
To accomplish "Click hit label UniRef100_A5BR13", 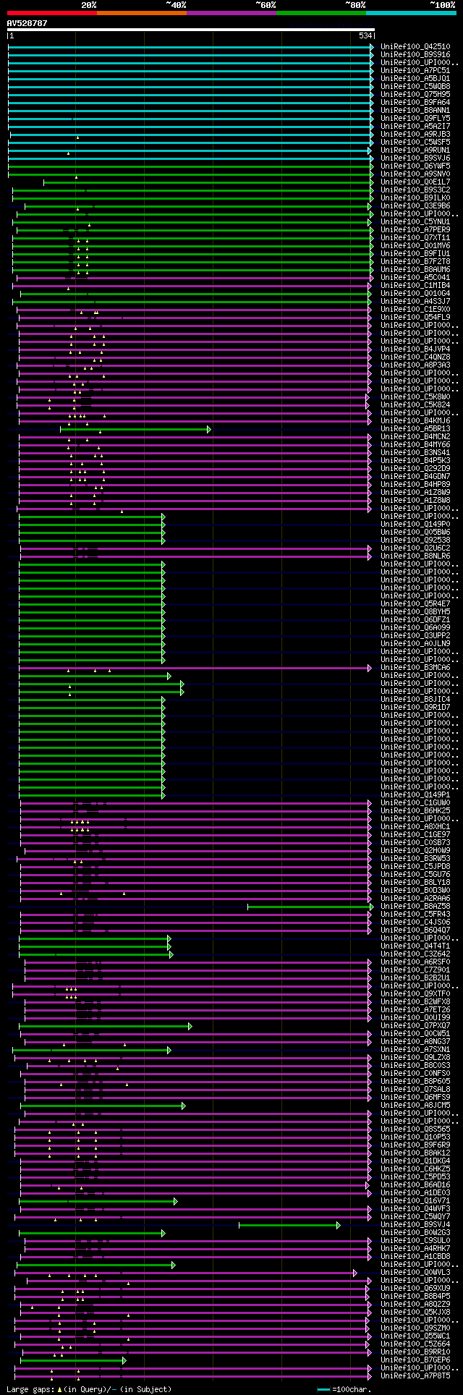I will pyautogui.click(x=417, y=429).
